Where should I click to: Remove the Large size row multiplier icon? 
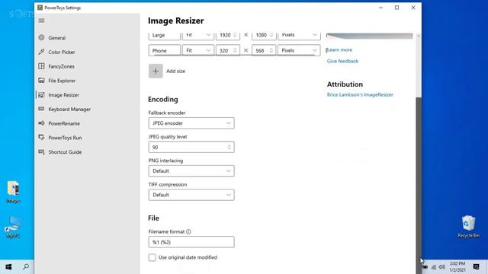246,35
